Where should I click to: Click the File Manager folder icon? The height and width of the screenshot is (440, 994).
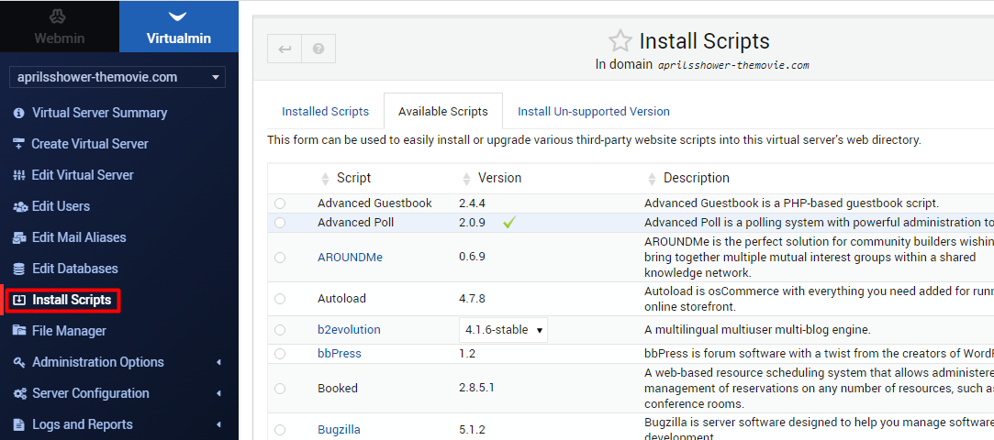click(19, 331)
